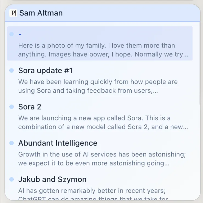Click the Sora update #1 excerpt text

coord(98,86)
